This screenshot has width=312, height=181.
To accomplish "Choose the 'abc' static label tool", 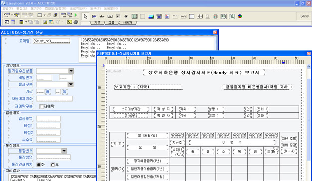I will point(102,16).
